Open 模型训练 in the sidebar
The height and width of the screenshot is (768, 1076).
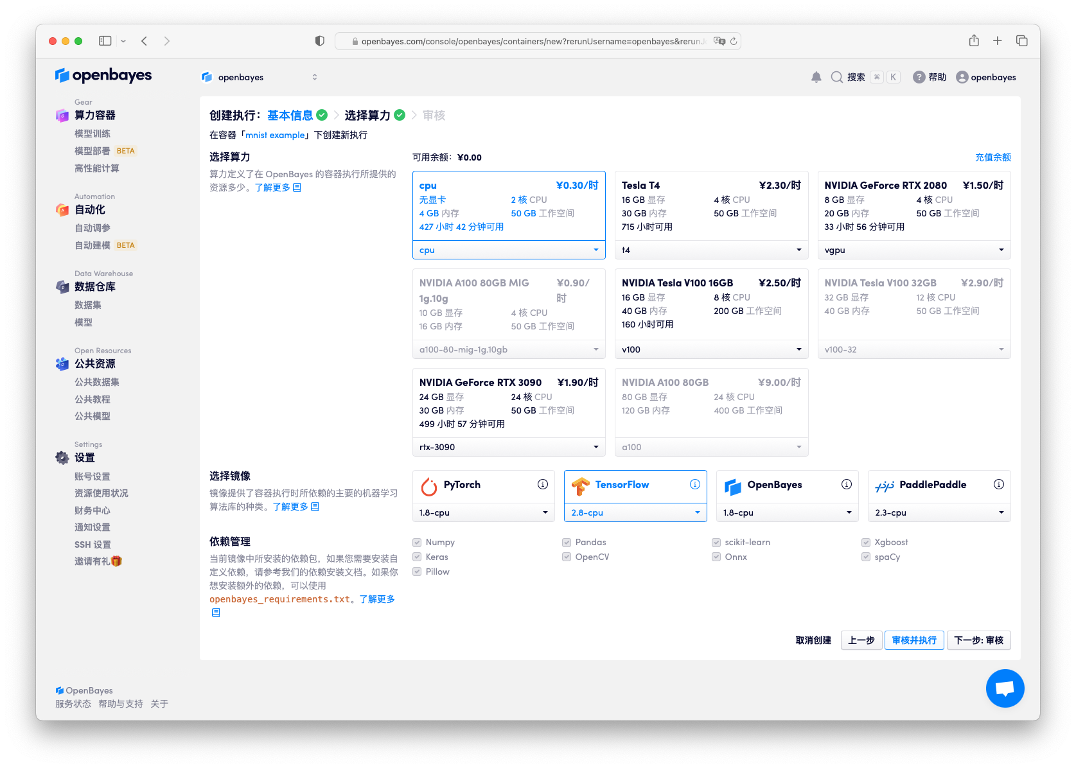click(93, 134)
